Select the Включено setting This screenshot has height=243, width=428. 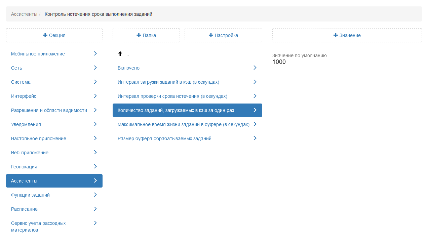click(x=128, y=68)
